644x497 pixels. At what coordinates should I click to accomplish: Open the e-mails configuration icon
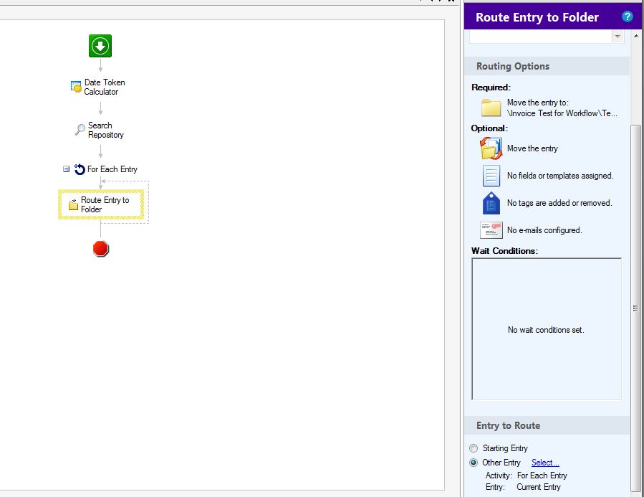coord(491,230)
